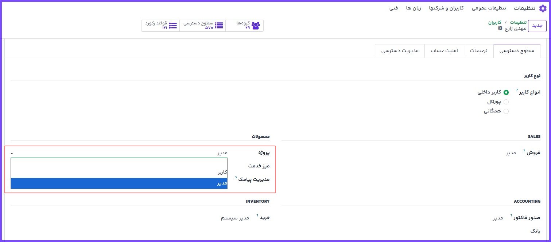
Task: Select the کاربر داخلی radio button
Action: [506, 92]
